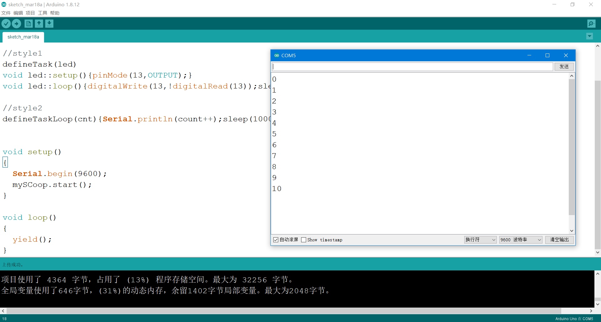Click the COM5 window title icon

(277, 55)
